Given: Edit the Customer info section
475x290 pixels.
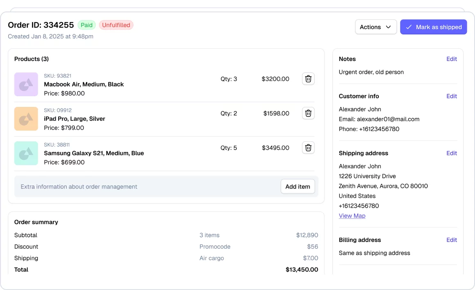Looking at the screenshot, I should coord(451,96).
